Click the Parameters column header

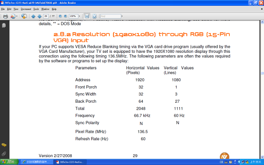pyautogui.click(x=86, y=68)
